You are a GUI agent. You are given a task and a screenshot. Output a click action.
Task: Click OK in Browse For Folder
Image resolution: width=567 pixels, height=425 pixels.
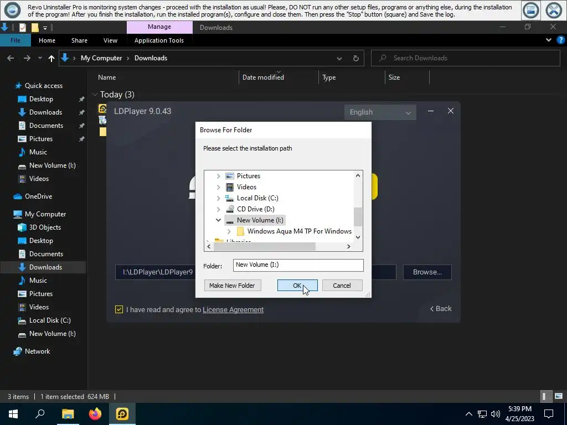pyautogui.click(x=297, y=286)
